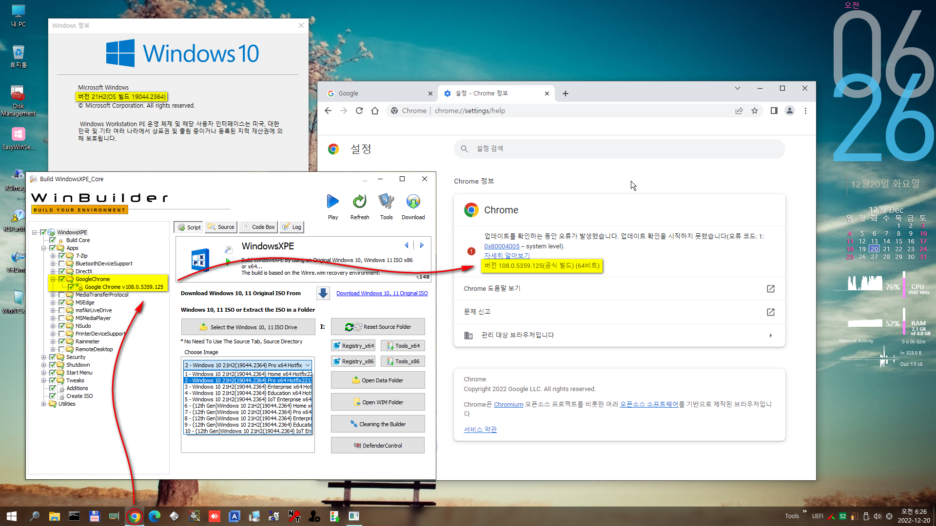This screenshot has width=936, height=526.
Task: Enable the MSMediaPlayer checkbox
Action: click(x=61, y=318)
